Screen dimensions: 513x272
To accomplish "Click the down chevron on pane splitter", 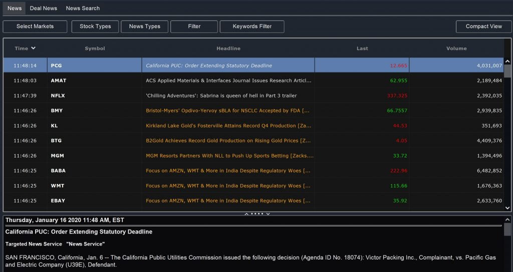I will pos(268,214).
